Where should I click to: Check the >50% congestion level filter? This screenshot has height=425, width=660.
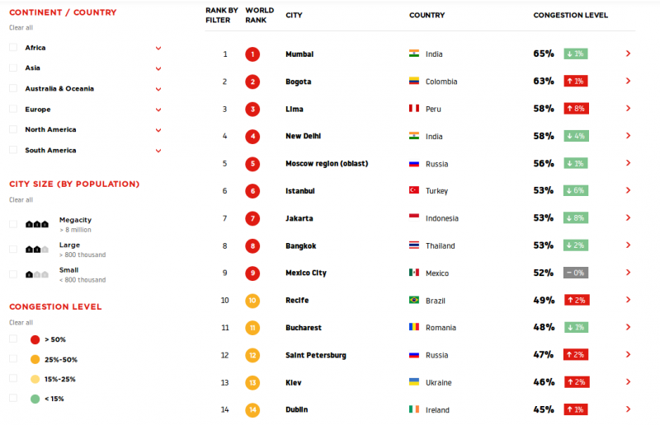click(13, 339)
